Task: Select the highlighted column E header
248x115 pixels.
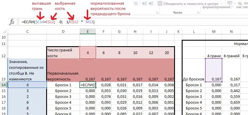Action: pyautogui.click(x=88, y=31)
